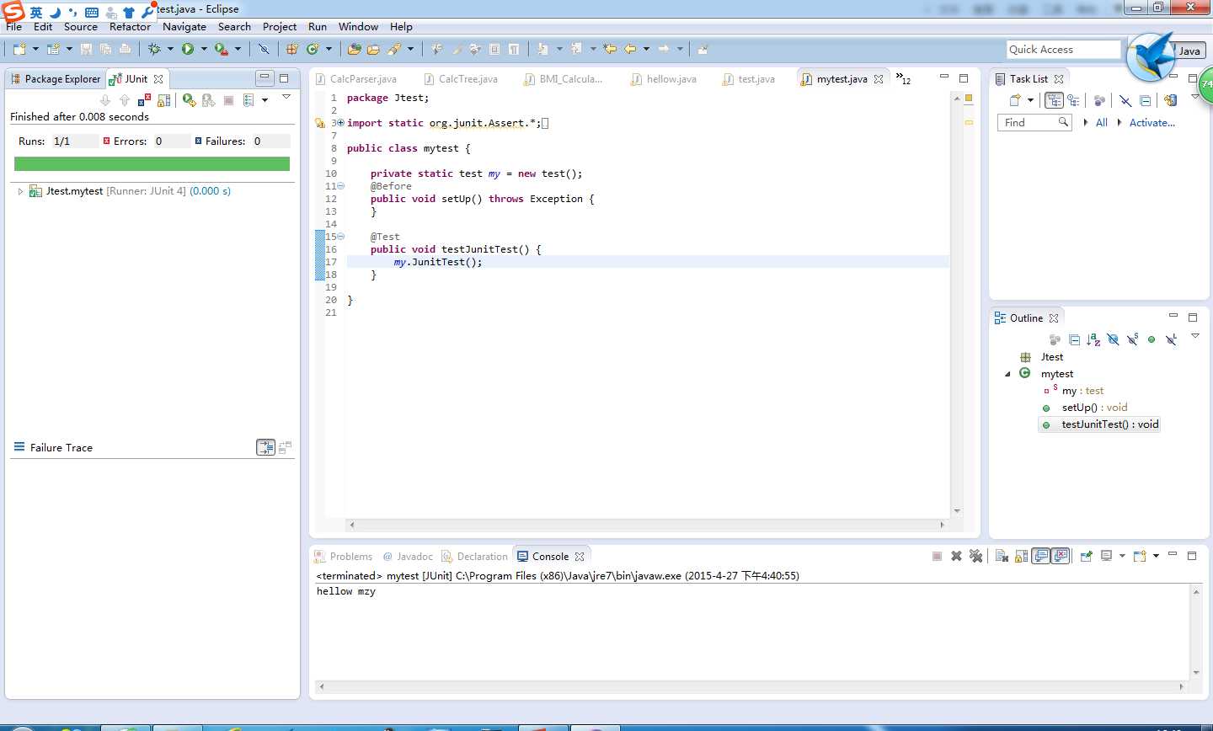
Task: Remove all terminated launches in Console
Action: (976, 556)
